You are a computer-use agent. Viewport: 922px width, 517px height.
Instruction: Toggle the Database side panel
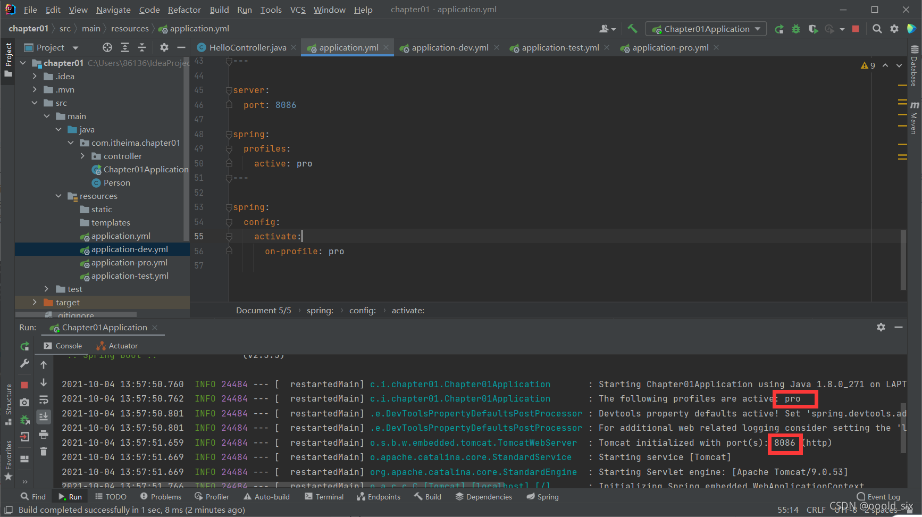click(x=915, y=66)
